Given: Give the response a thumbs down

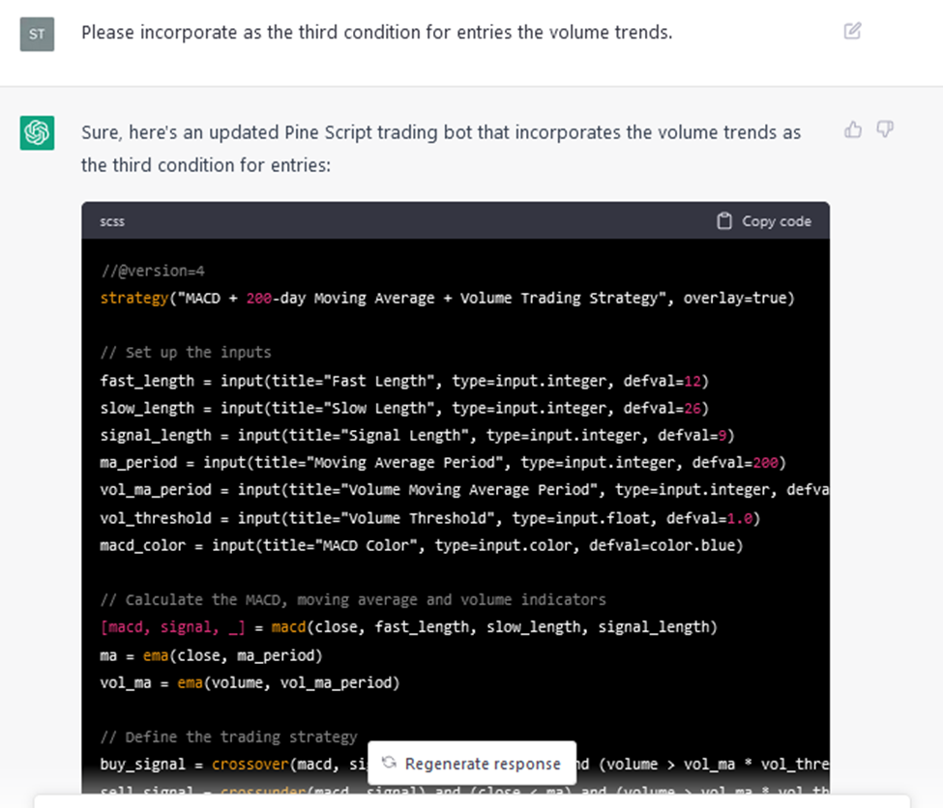Looking at the screenshot, I should 885,130.
